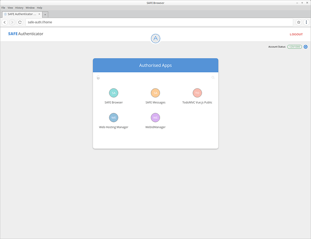Screen dimensions: 311x239
Task: Open the search icon in Authorised Apps
Action: (x=213, y=77)
